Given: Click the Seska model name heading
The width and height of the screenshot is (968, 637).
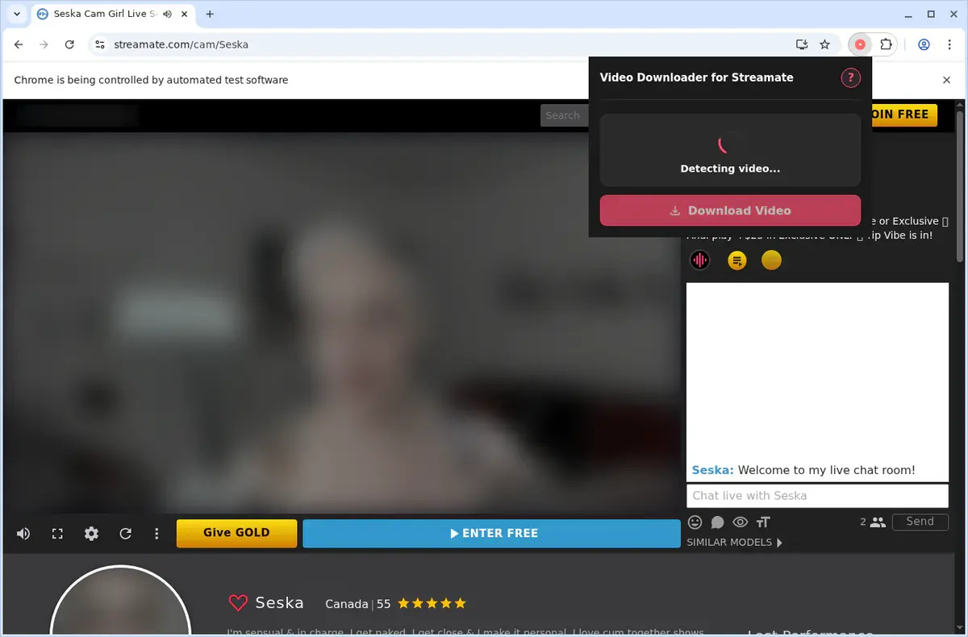Looking at the screenshot, I should 279,602.
